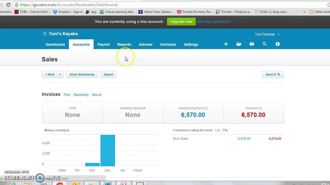
Task: Open Word from the Windows taskbar
Action: (108, 184)
